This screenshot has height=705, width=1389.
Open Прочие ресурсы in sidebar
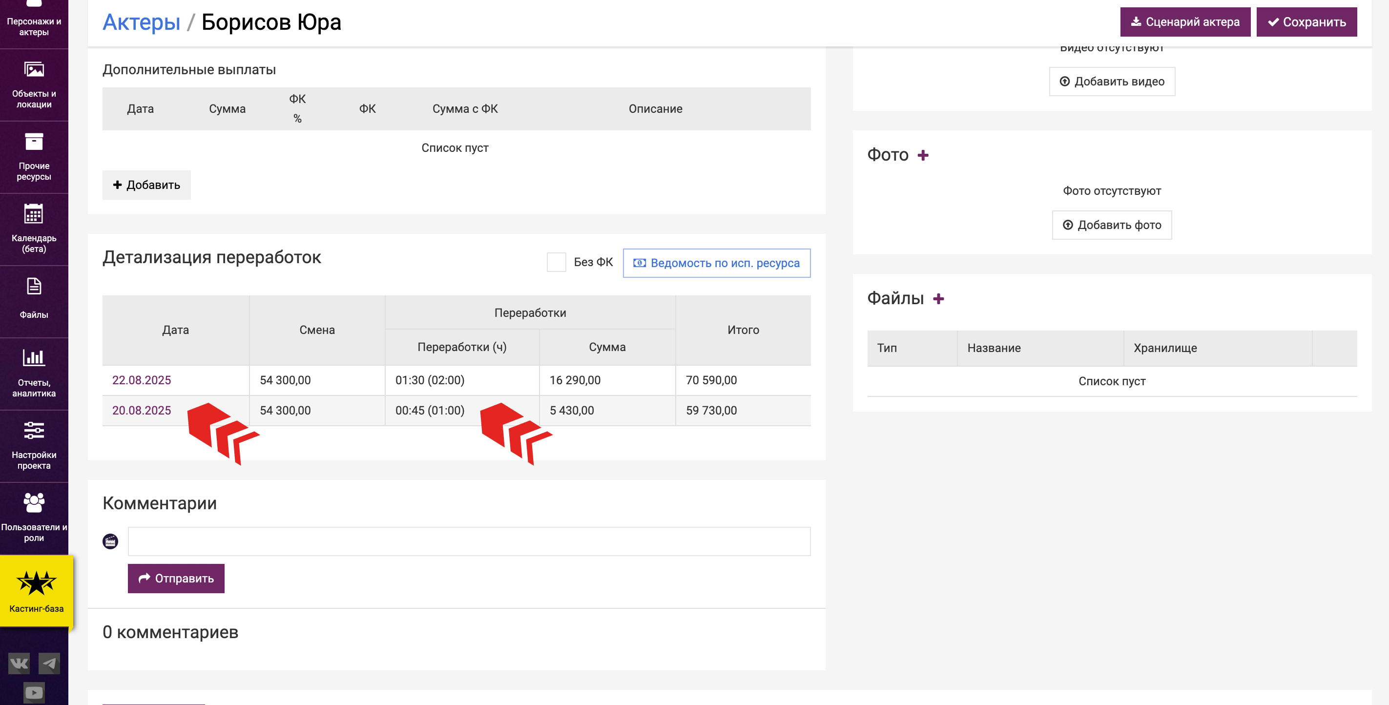tap(34, 157)
